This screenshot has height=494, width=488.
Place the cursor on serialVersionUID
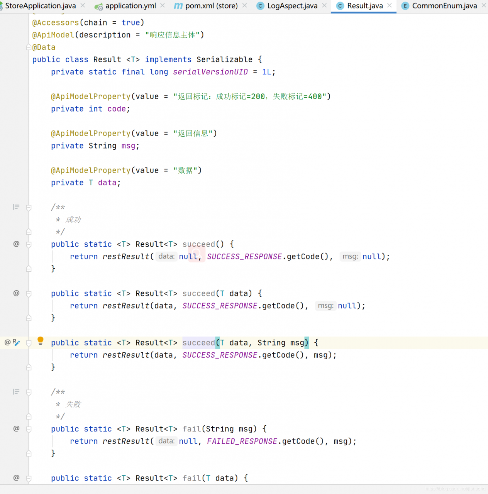(210, 72)
